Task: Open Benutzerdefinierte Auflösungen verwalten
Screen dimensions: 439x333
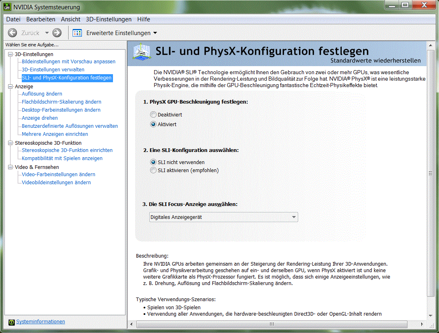Action: coord(70,126)
